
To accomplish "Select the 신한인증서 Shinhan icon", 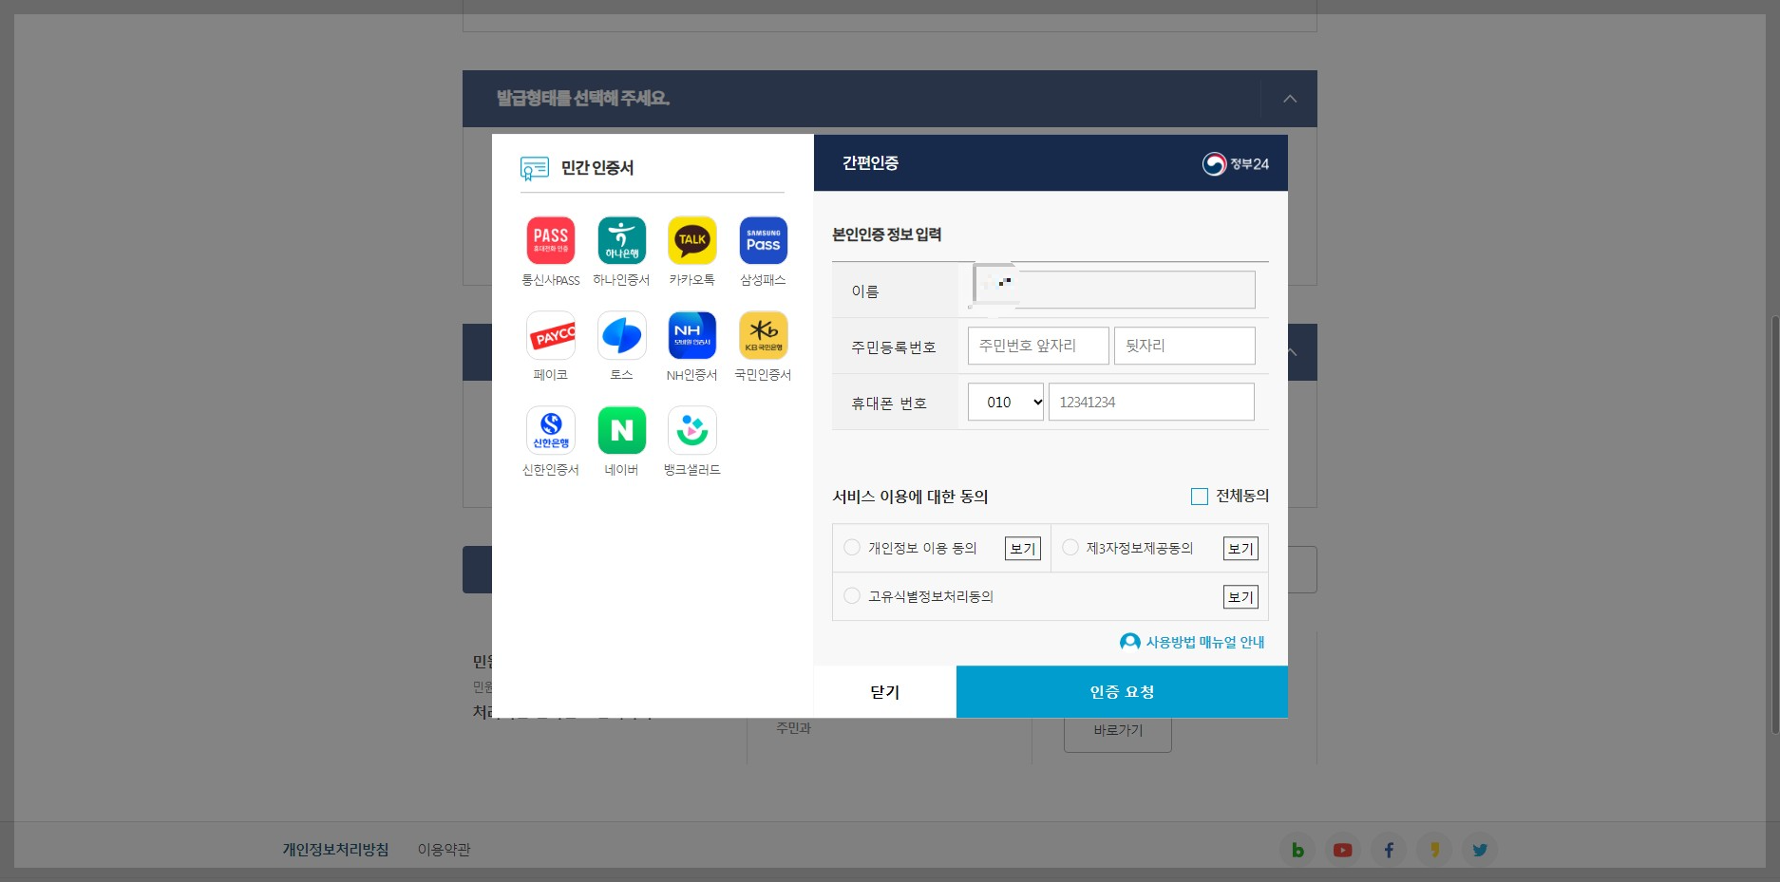I will pos(551,430).
